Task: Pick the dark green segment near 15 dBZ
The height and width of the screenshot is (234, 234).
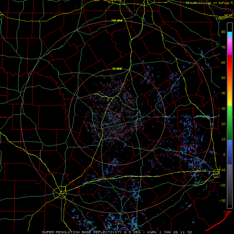Action: click(230, 132)
